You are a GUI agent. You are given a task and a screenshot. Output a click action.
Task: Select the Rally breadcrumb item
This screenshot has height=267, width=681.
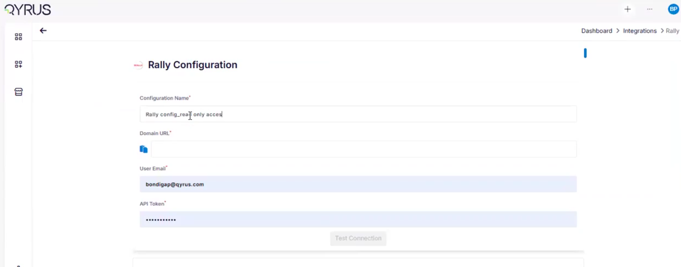[x=672, y=31]
